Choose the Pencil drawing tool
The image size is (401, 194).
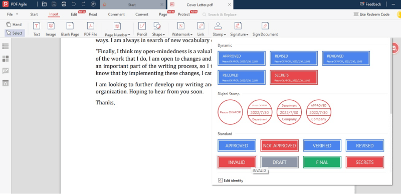(x=142, y=29)
